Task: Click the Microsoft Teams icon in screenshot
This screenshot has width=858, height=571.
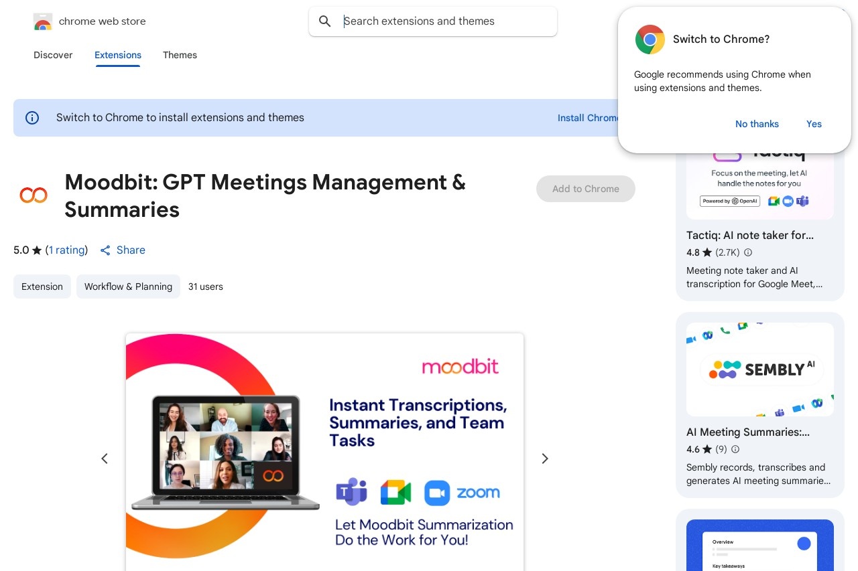Action: click(x=352, y=492)
